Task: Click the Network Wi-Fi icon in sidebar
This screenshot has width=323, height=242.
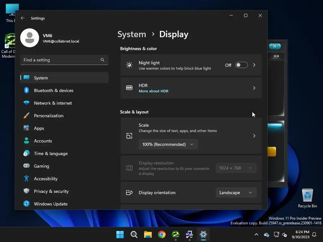Action: 26,103
